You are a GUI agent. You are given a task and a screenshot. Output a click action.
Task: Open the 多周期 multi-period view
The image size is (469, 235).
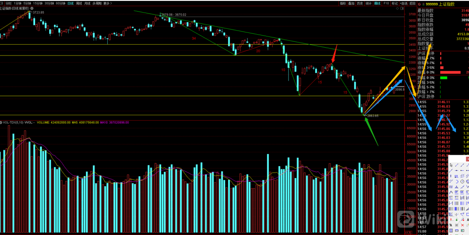point(97,3)
